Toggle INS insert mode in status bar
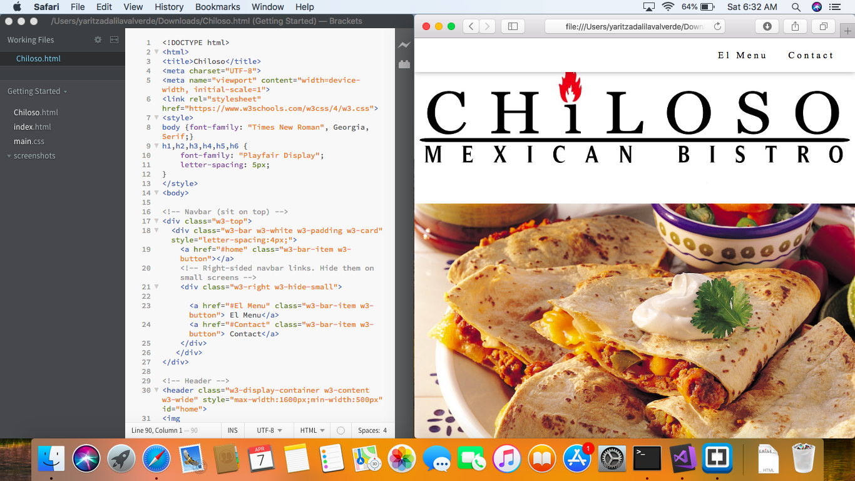This screenshot has width=855, height=481. point(232,430)
